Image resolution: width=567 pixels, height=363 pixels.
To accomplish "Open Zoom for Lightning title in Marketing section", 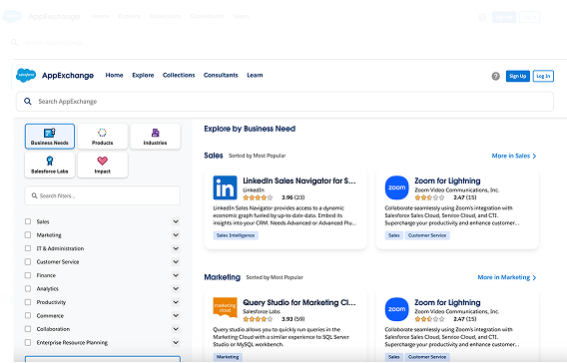I will tap(447, 302).
